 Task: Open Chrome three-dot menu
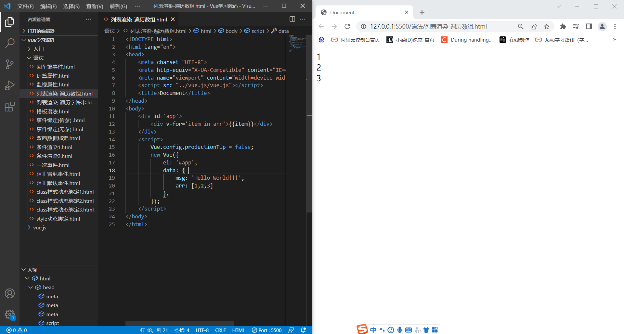[615, 27]
